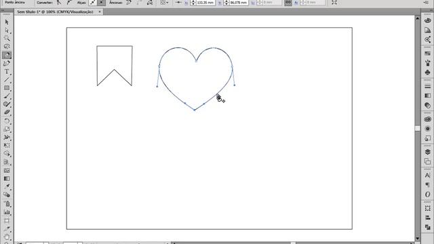Viewport: 434px width, 244px height.
Task: Click the heart's top center dip anchor
Action: click(x=196, y=61)
